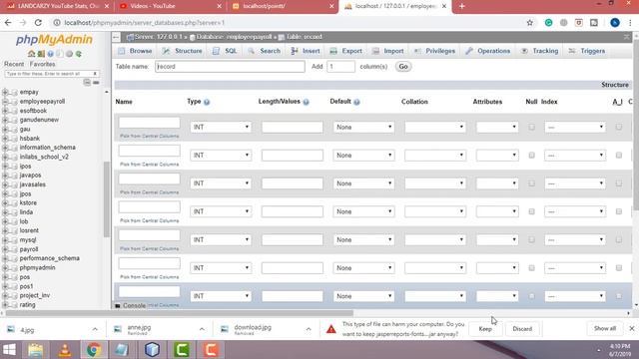
Task: Open the Favorites tables link
Action: (x=42, y=64)
